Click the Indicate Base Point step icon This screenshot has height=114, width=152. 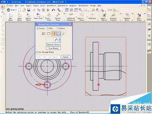(49, 34)
